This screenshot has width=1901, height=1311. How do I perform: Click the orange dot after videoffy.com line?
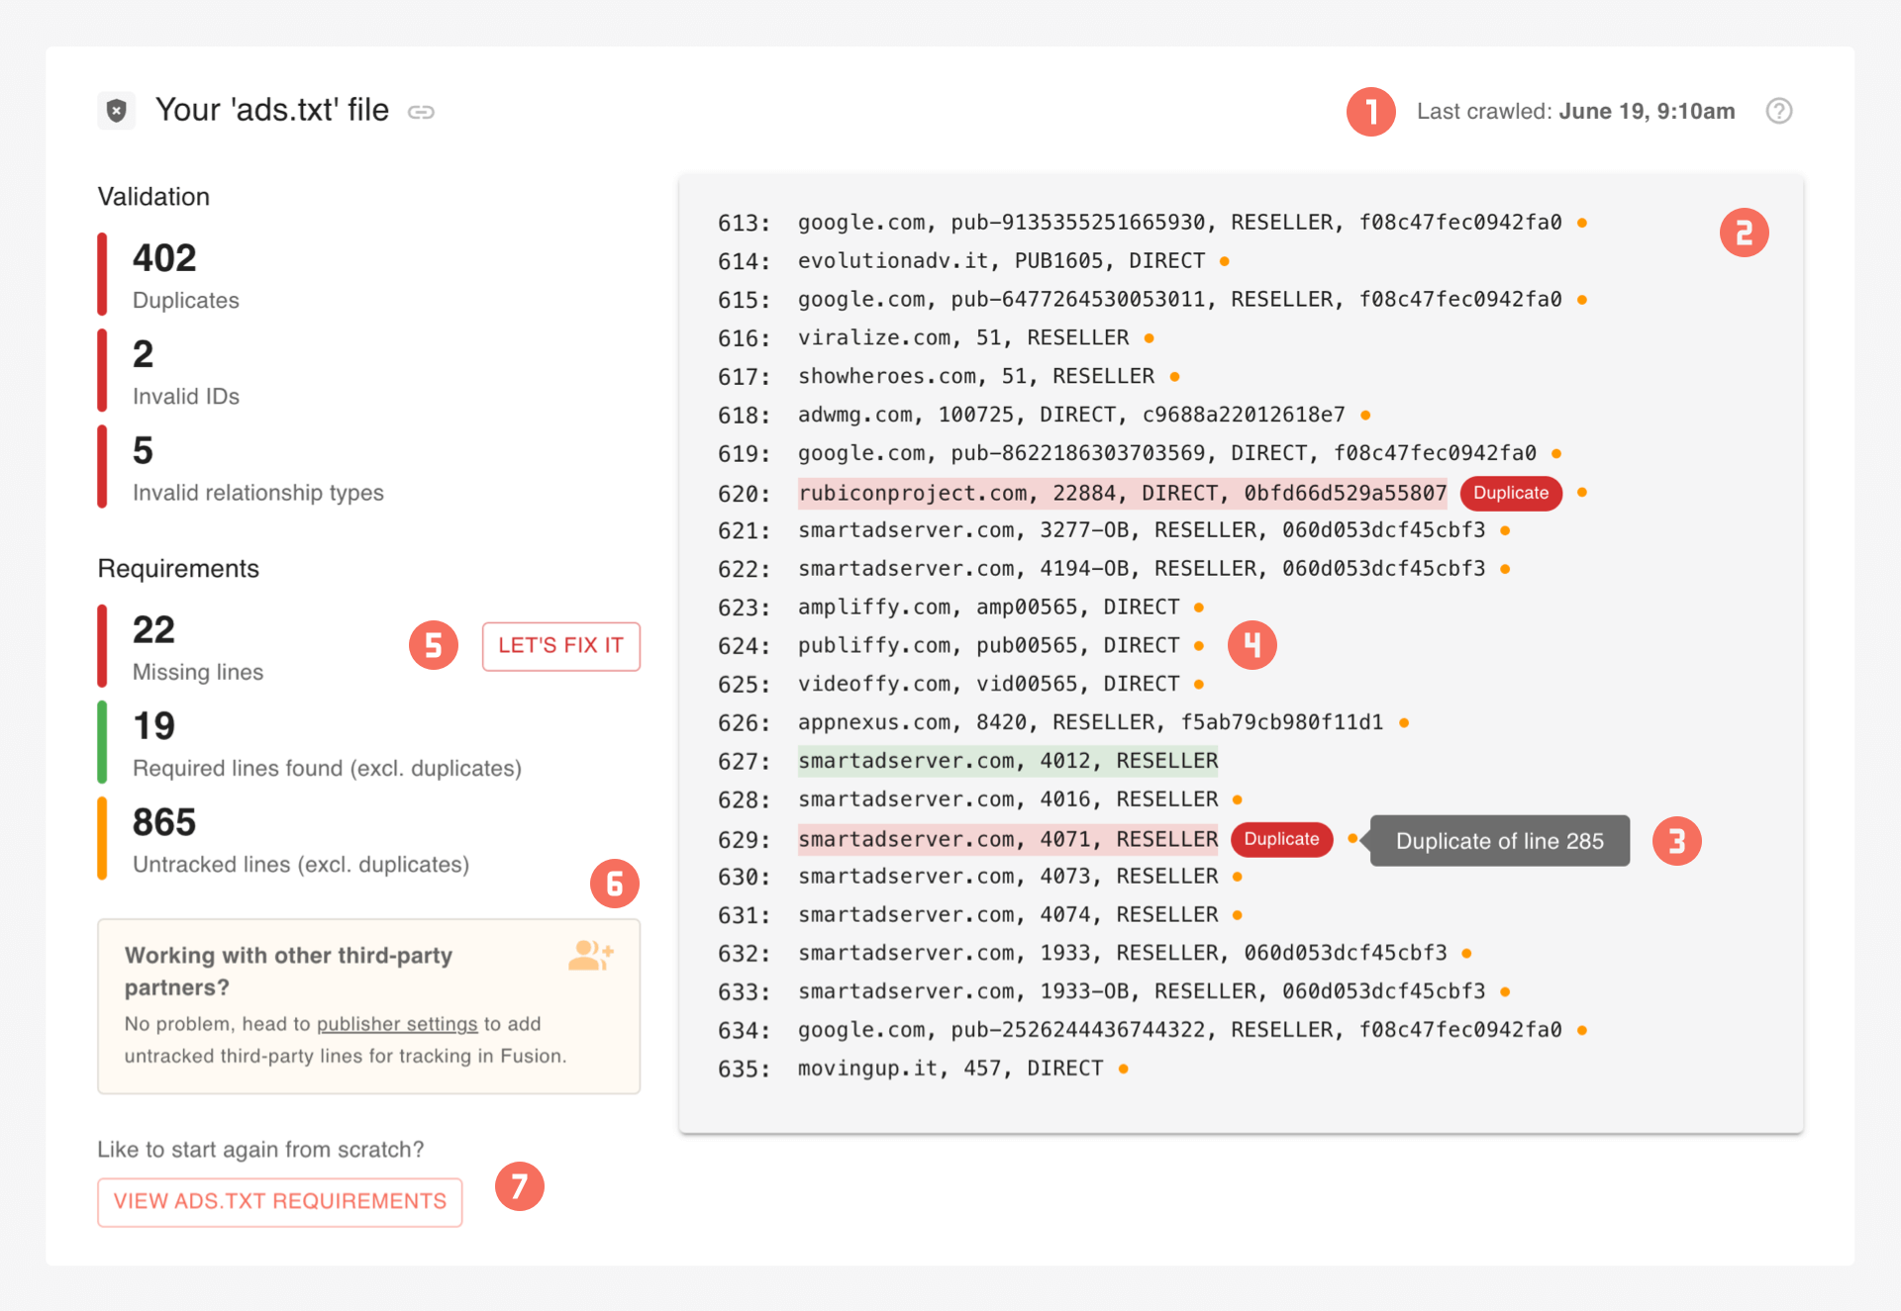click(x=1199, y=685)
